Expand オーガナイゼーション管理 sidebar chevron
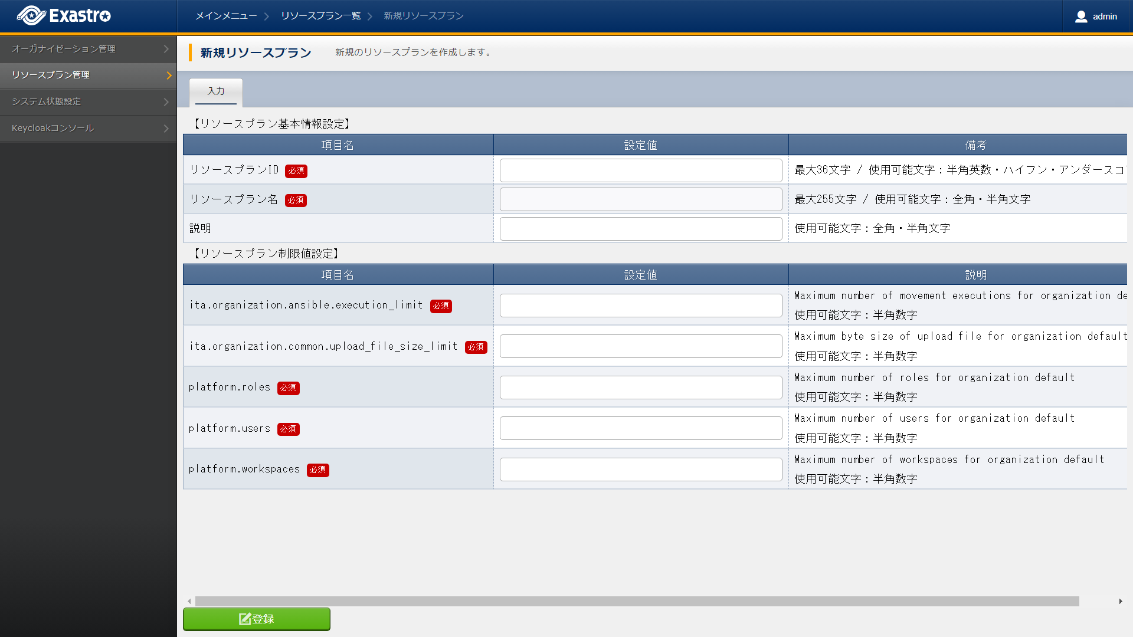The height and width of the screenshot is (637, 1133). pos(166,49)
